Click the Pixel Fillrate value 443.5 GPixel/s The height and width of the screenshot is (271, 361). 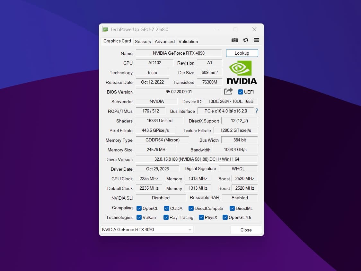pos(155,131)
